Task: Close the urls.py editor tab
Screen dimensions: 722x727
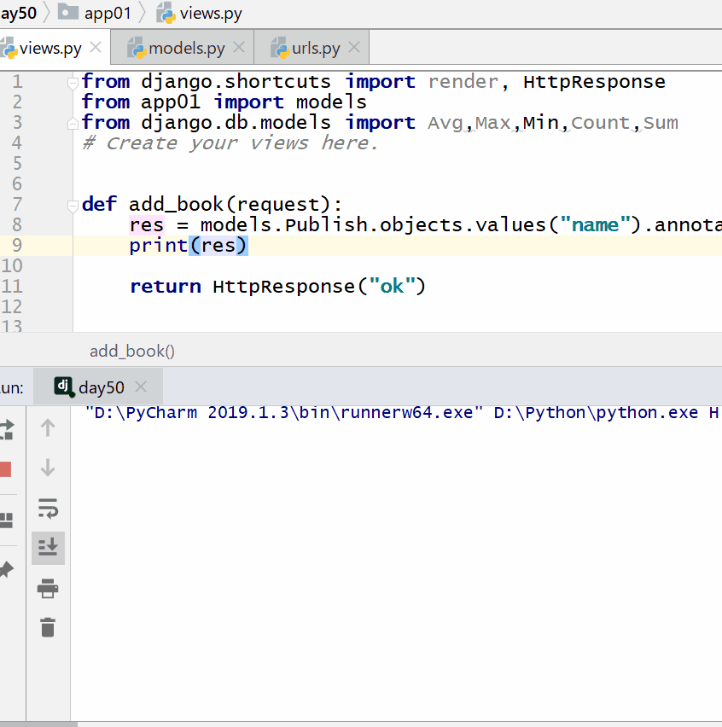Action: [x=354, y=48]
